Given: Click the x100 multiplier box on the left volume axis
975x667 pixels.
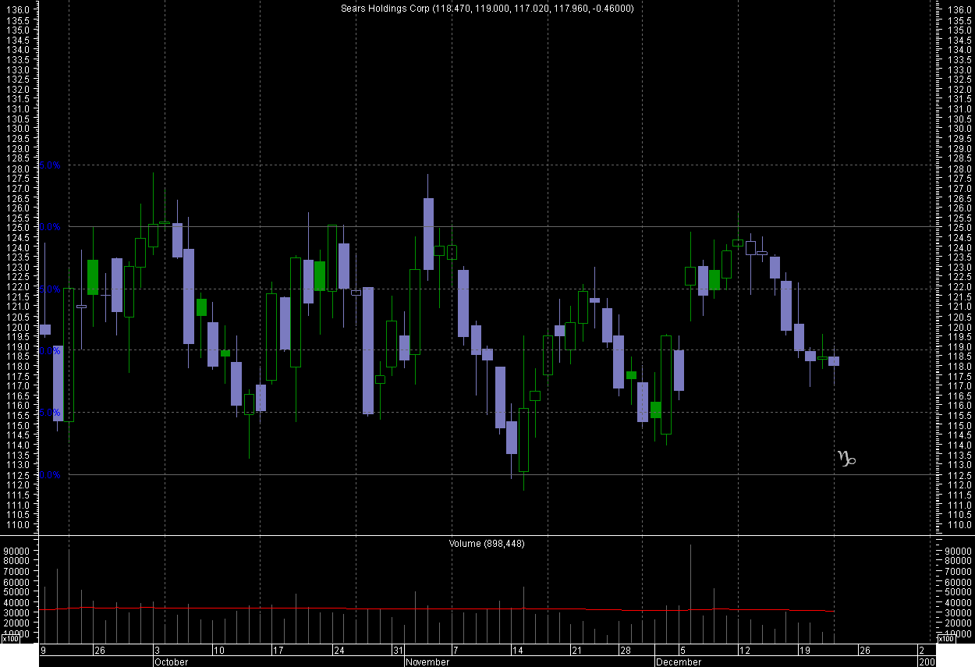Looking at the screenshot, I should pos(11,639).
